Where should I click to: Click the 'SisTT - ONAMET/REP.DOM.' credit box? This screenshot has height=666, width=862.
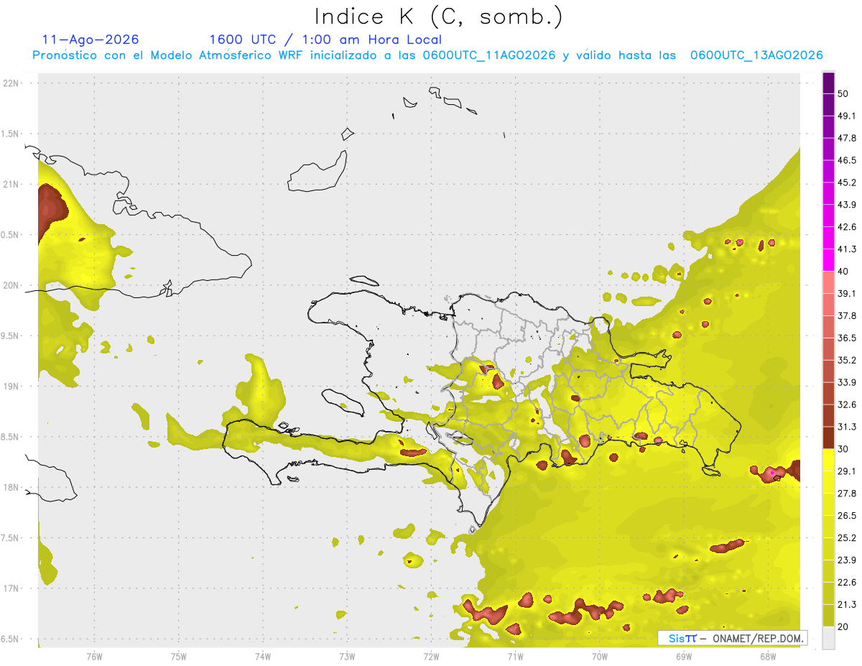point(732,638)
